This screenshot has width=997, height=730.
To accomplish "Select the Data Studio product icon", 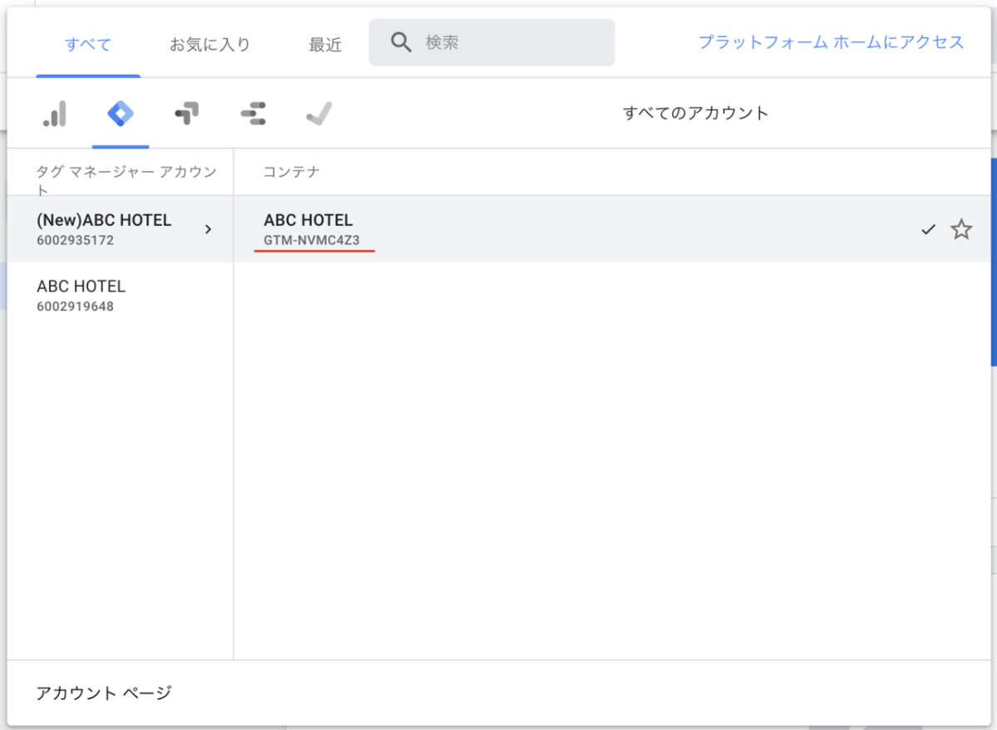I will tap(253, 114).
